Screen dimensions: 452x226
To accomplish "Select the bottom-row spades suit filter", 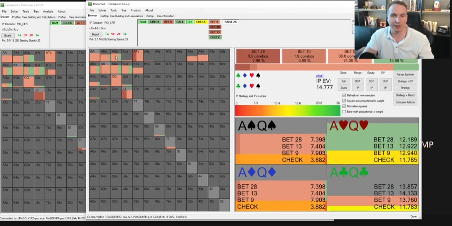I will click(x=258, y=86).
